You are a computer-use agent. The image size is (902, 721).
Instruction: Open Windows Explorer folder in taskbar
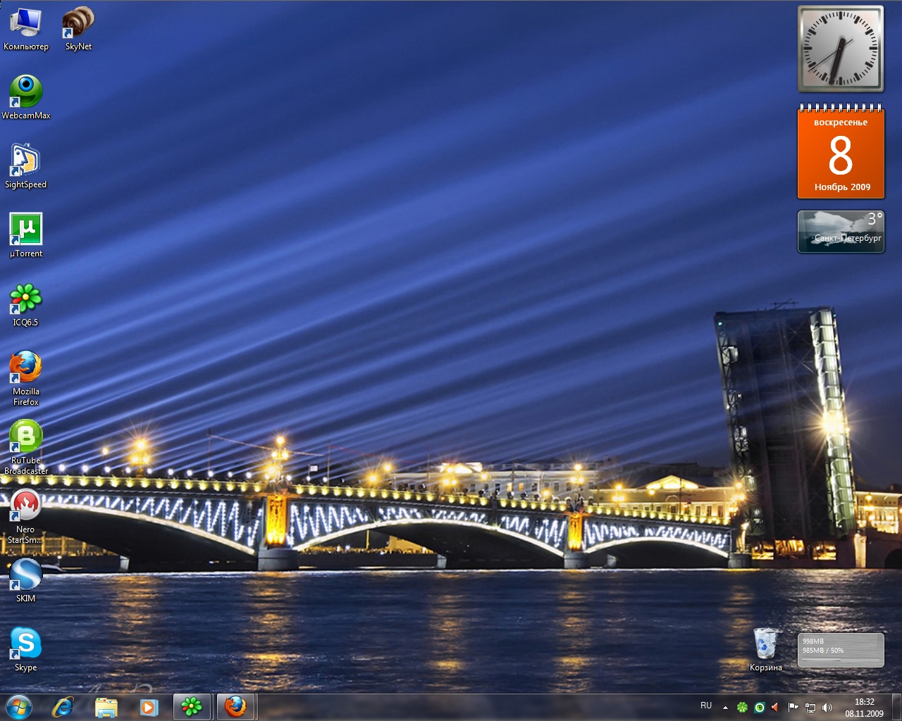(106, 707)
